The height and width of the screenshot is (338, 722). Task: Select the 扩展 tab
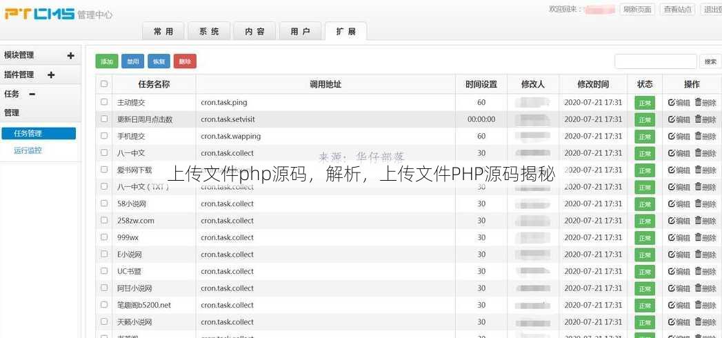[x=345, y=31]
